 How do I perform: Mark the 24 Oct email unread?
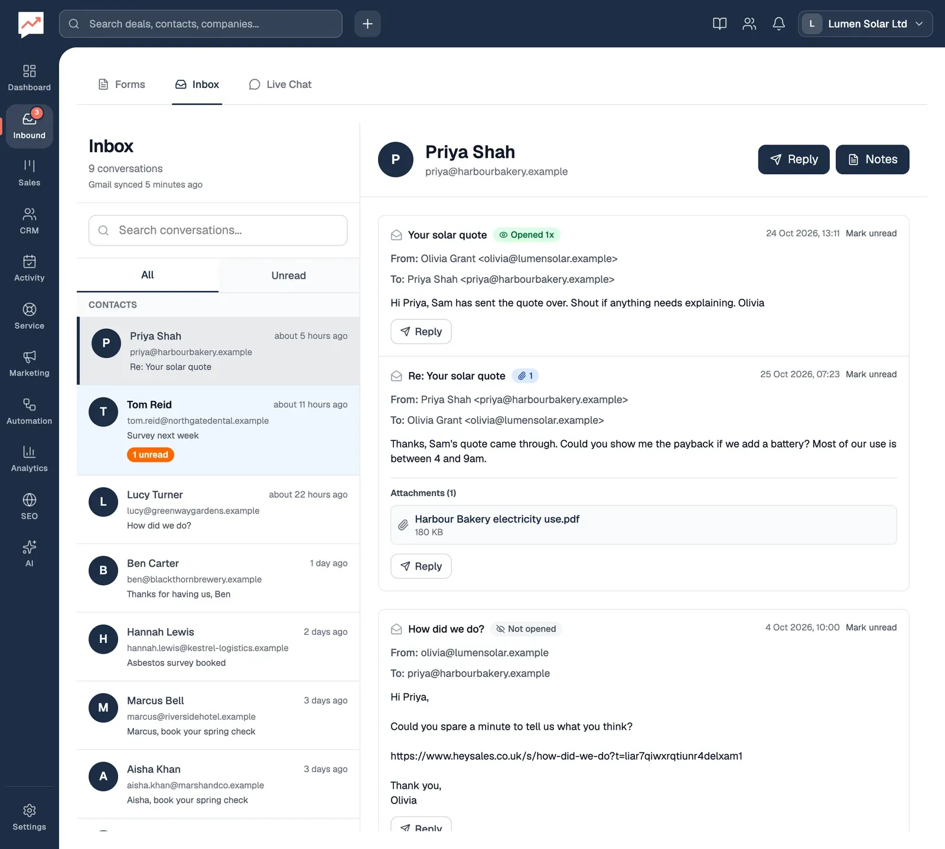pyautogui.click(x=871, y=233)
